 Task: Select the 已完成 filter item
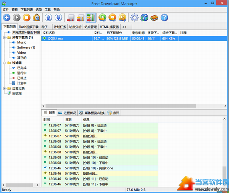pyautogui.click(x=21, y=68)
